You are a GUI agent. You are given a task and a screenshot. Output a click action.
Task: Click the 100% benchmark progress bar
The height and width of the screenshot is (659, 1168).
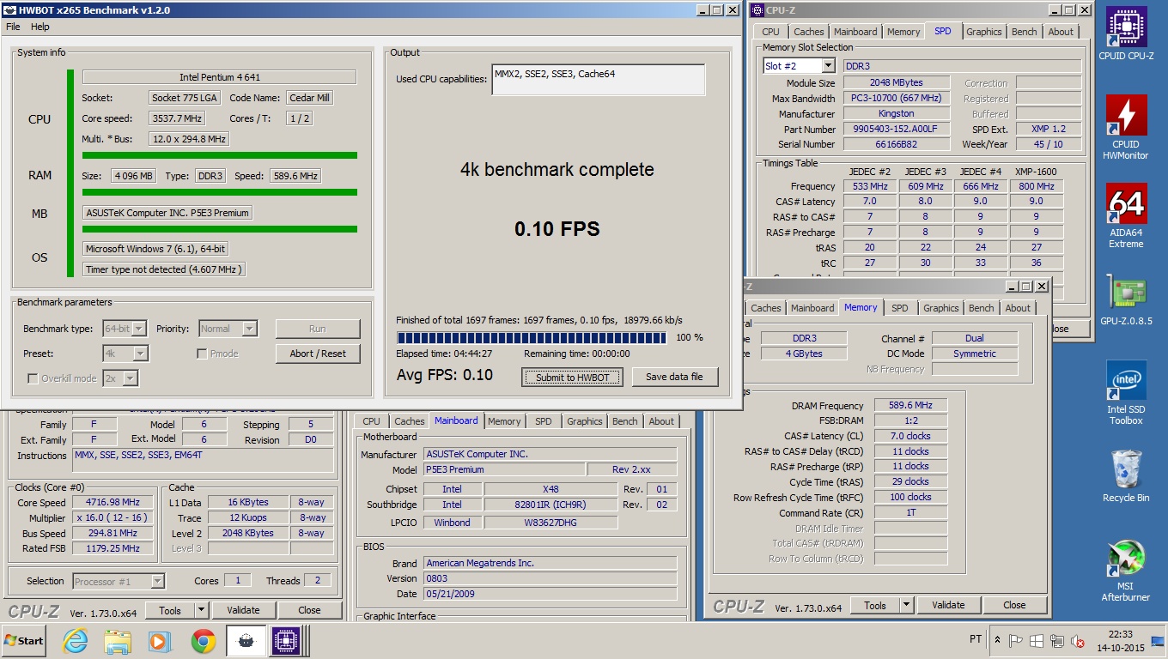[x=533, y=338]
